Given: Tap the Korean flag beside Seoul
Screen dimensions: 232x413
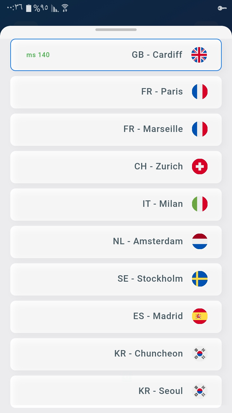Looking at the screenshot, I should 200,391.
